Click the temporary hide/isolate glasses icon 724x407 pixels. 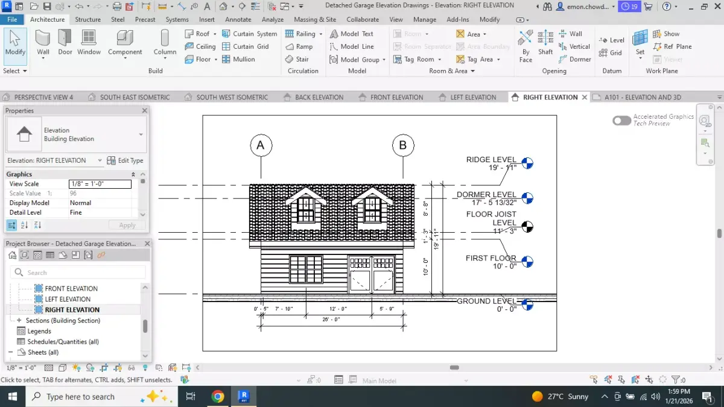pyautogui.click(x=131, y=368)
